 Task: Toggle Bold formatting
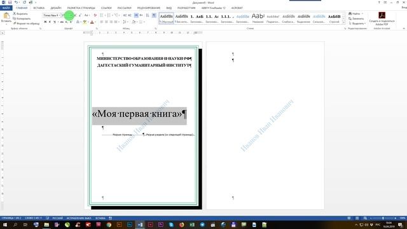click(x=45, y=22)
